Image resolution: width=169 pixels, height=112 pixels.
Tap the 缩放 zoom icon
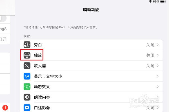pyautogui.click(x=27, y=55)
